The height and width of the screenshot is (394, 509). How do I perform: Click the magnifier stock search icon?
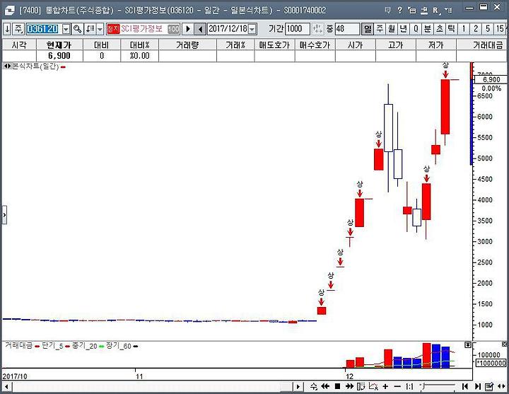(77, 29)
